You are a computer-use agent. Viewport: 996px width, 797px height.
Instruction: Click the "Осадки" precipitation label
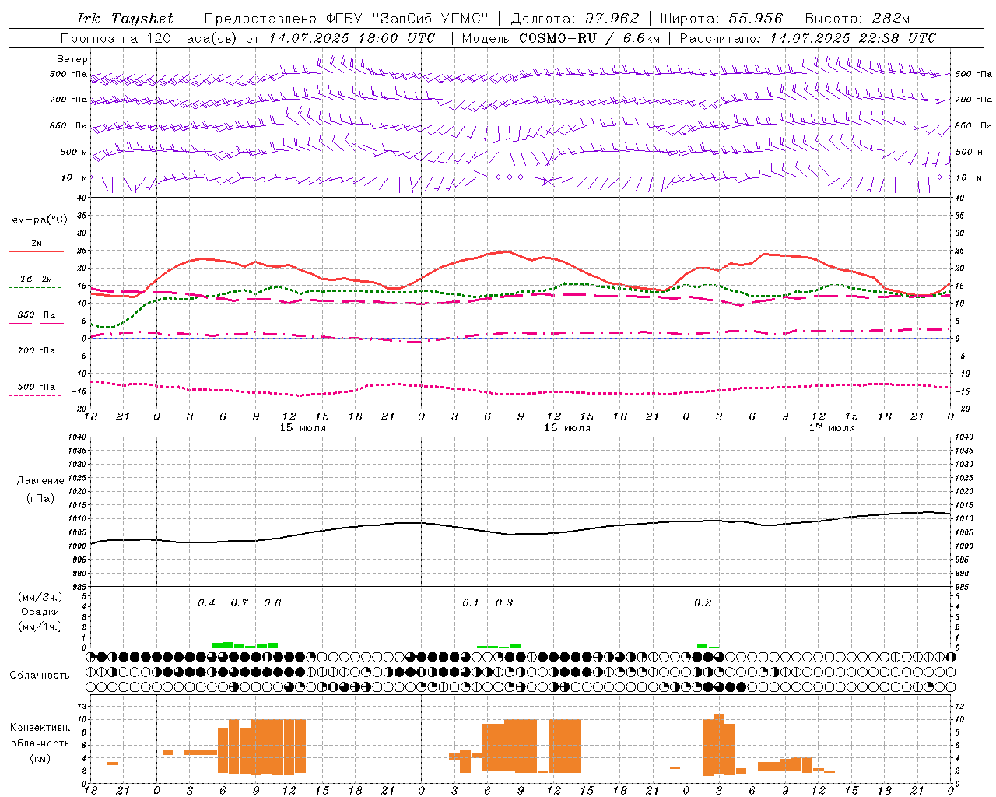[40, 612]
